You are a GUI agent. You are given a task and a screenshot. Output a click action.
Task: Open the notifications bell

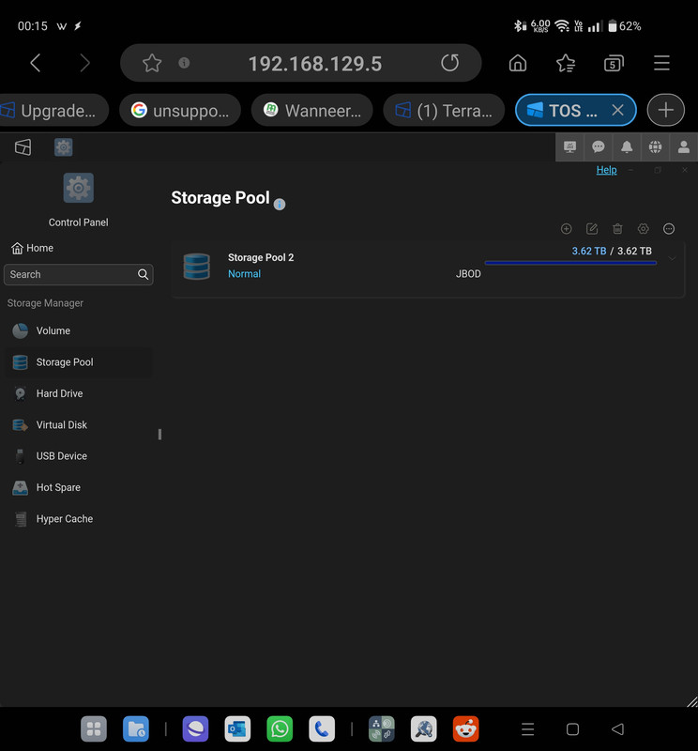pyautogui.click(x=627, y=147)
